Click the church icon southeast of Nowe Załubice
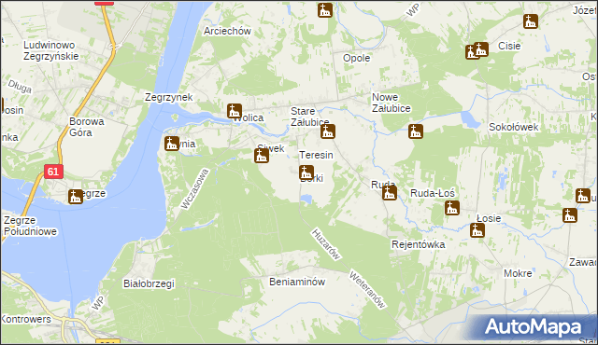This screenshot has height=345, width=598. [x=416, y=131]
